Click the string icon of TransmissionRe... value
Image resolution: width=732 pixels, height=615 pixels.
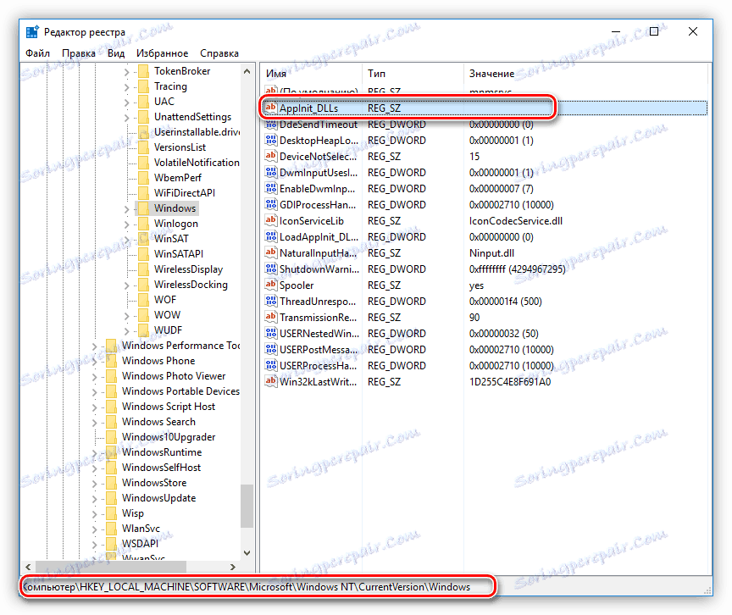click(271, 318)
